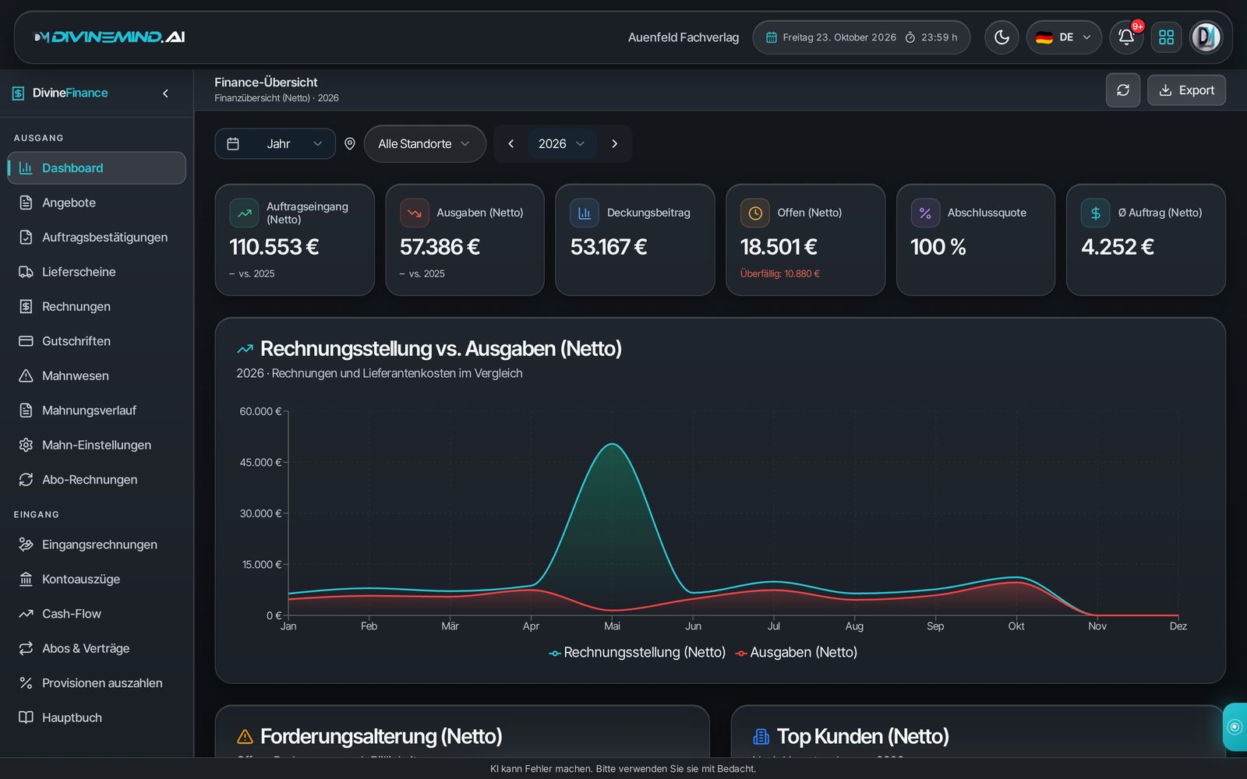
Task: Click the Abos & Verträge icon
Action: (26, 649)
